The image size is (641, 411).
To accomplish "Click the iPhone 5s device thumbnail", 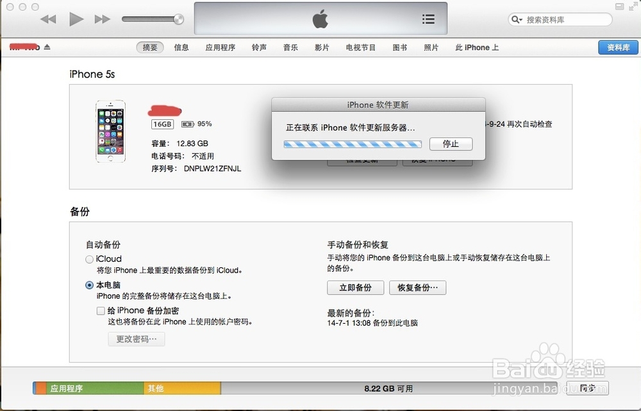I will coord(110,131).
